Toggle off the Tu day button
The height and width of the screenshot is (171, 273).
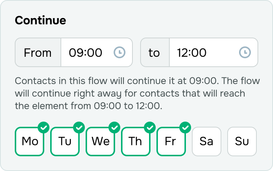coord(65,142)
